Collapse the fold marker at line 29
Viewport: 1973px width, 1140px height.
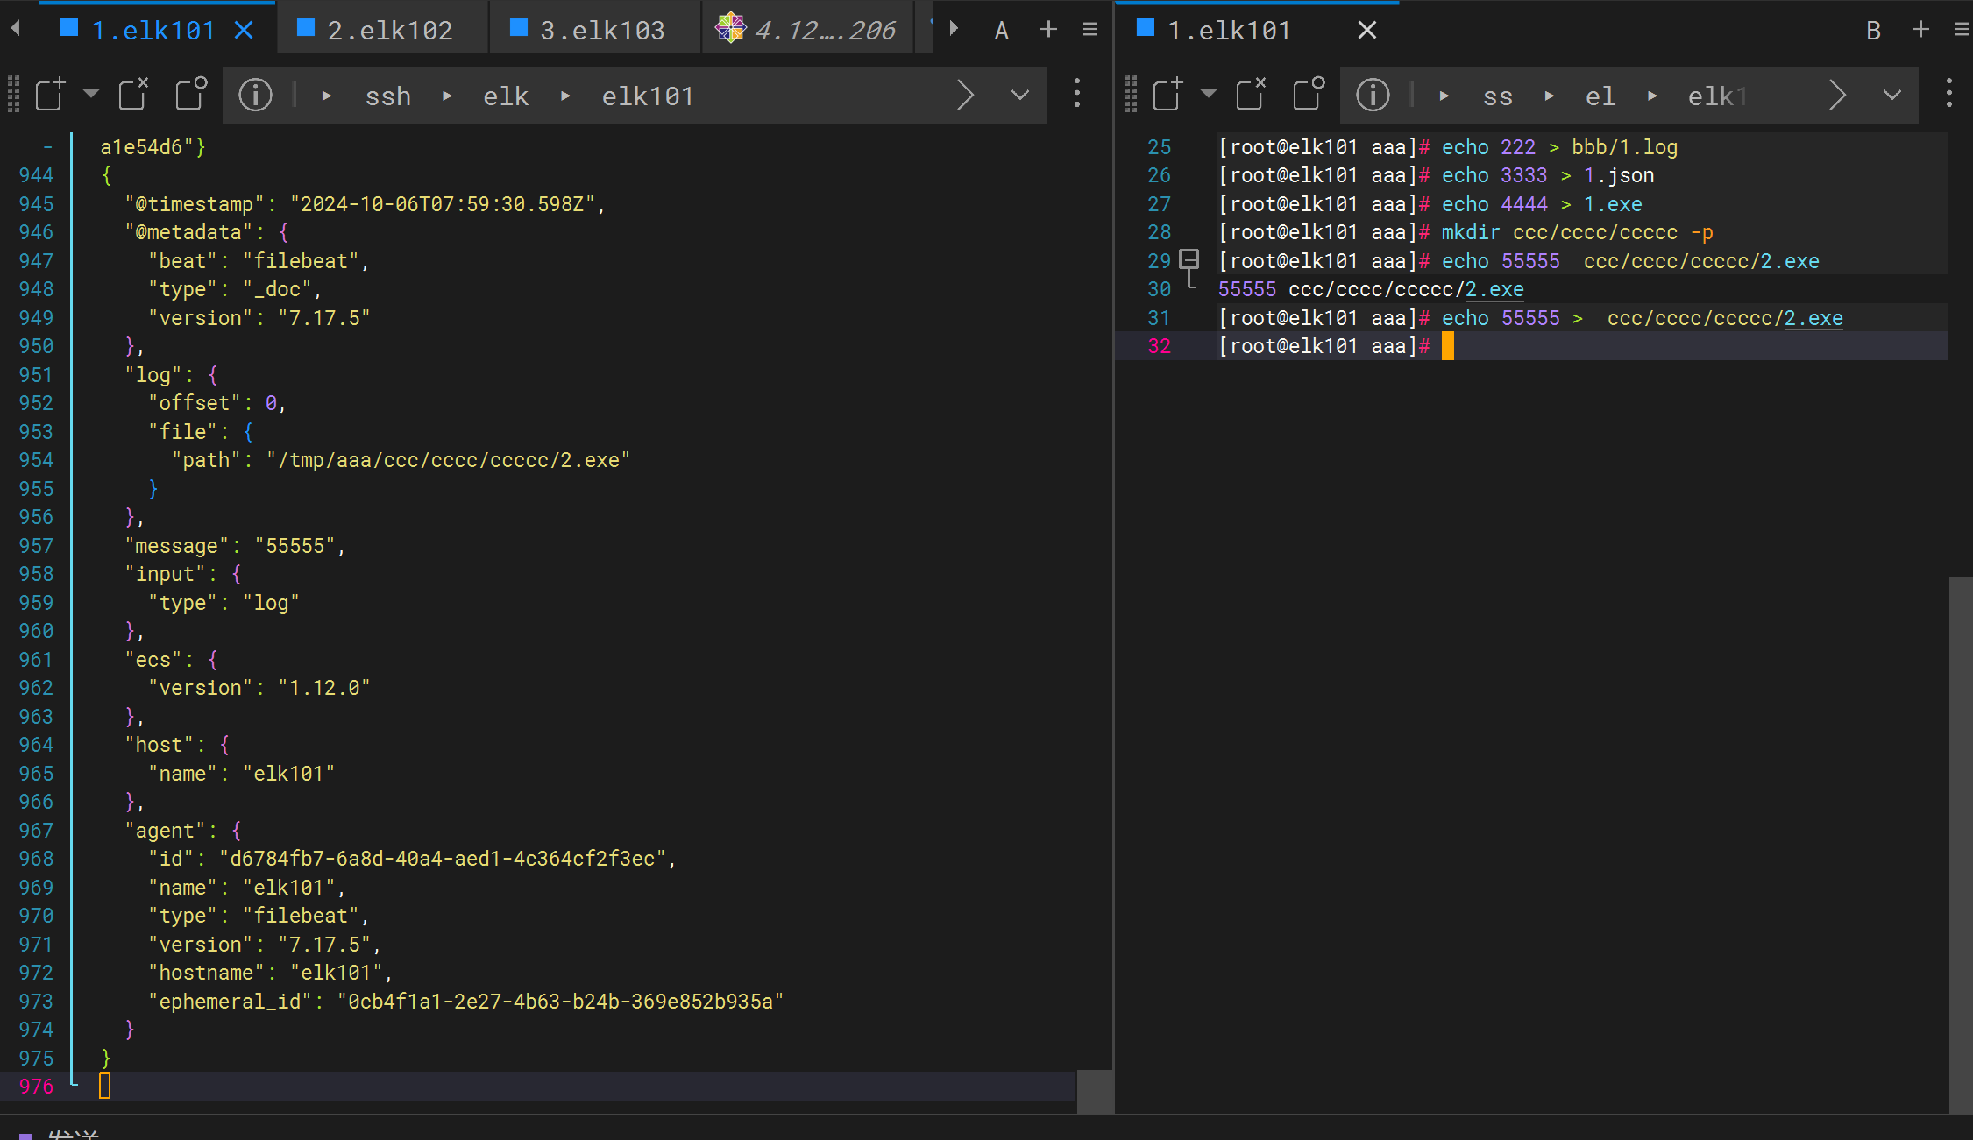(x=1189, y=259)
